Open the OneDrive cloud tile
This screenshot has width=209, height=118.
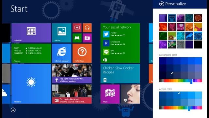tap(6, 94)
